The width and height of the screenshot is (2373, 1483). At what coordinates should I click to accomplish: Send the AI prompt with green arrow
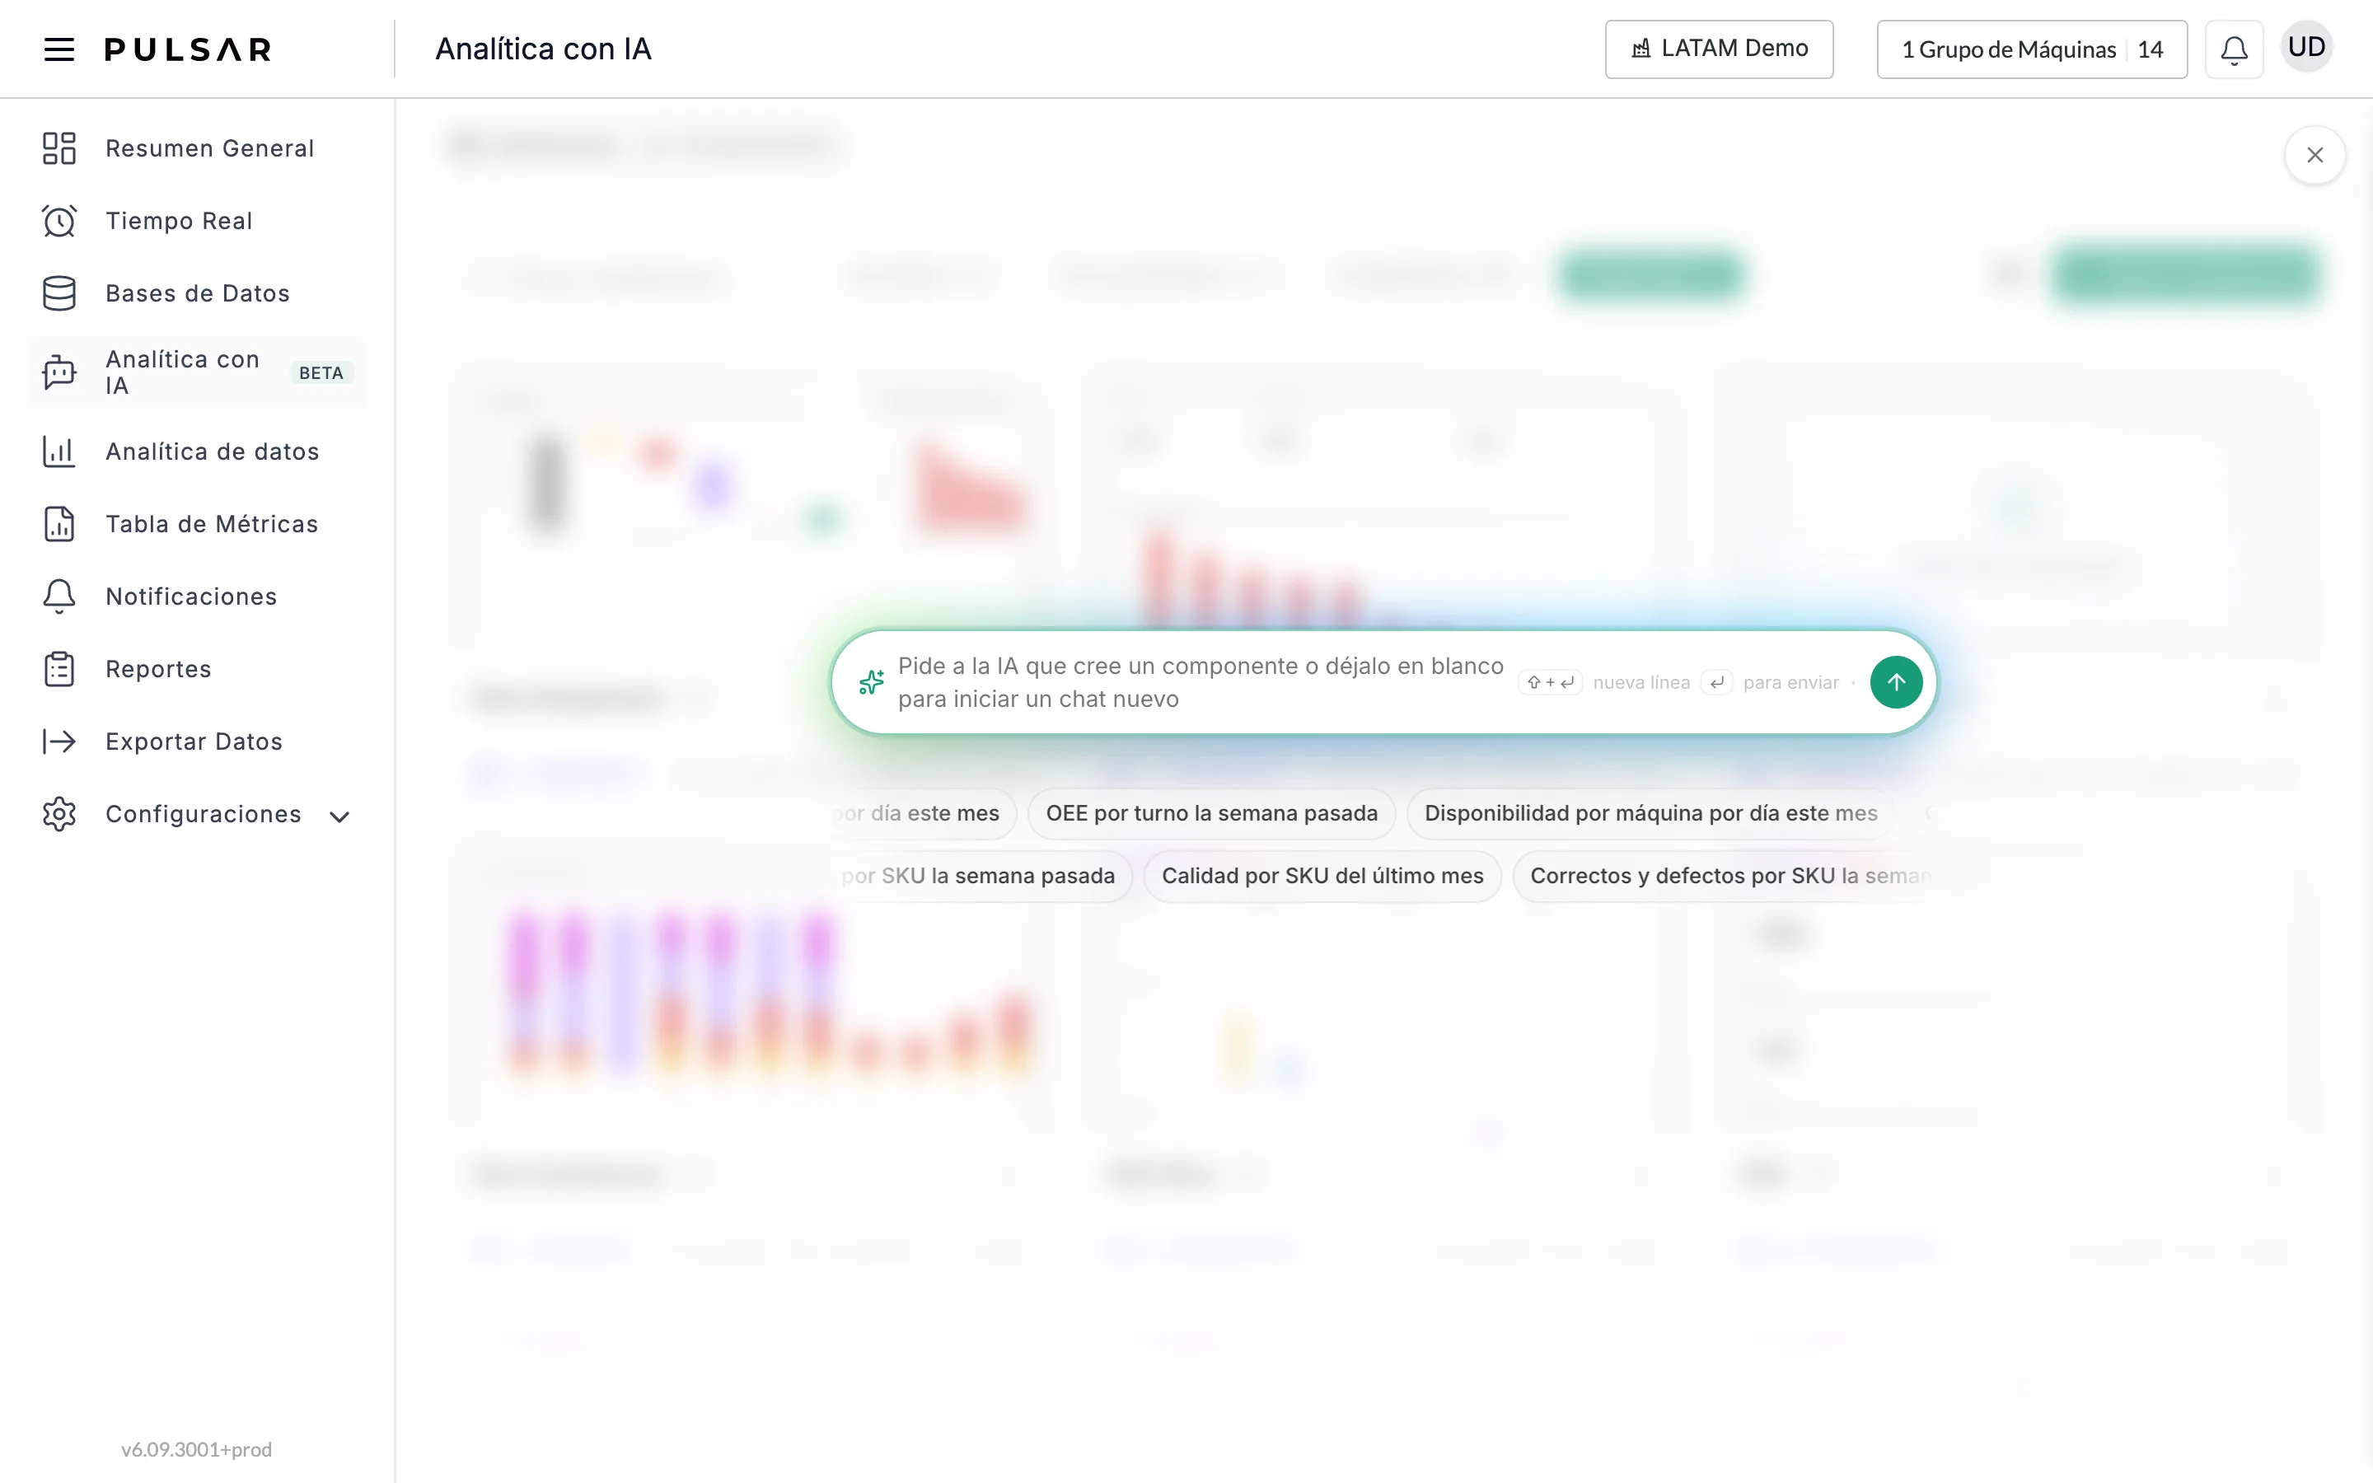click(x=1895, y=681)
